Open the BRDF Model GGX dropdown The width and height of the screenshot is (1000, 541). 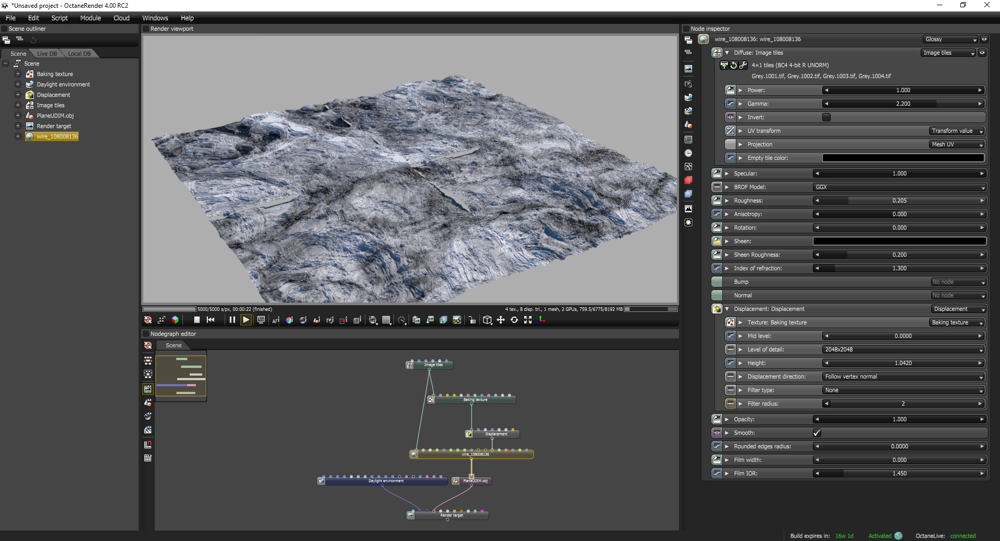[x=899, y=187]
